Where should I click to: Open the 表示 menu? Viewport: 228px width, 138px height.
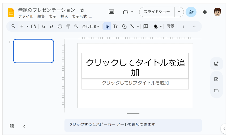point(52,16)
